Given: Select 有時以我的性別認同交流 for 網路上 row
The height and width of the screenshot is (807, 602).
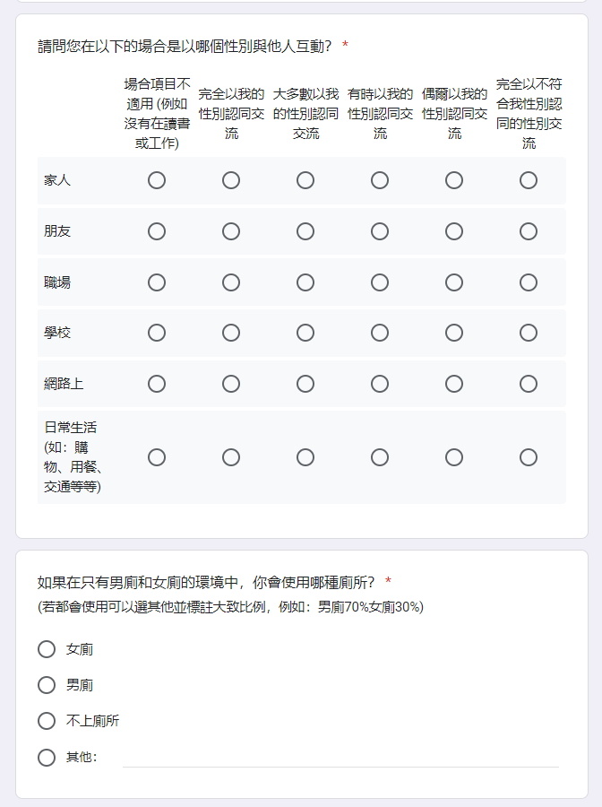Looking at the screenshot, I should tap(380, 384).
